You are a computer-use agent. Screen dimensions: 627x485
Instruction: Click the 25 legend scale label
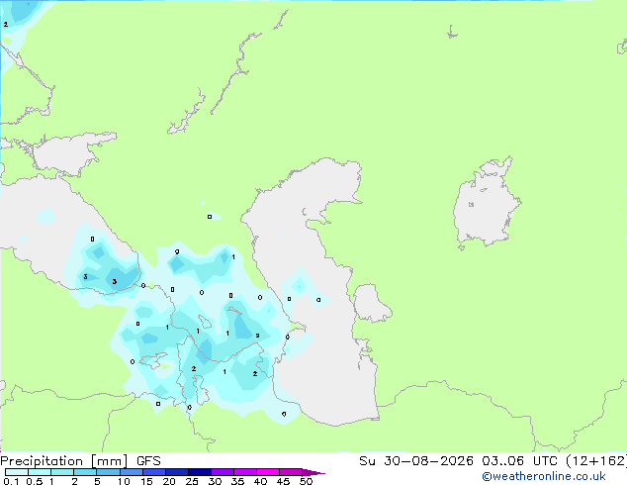tap(192, 481)
